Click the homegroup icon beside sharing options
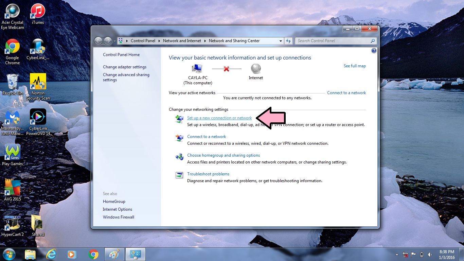The width and height of the screenshot is (464, 261). coord(179,157)
